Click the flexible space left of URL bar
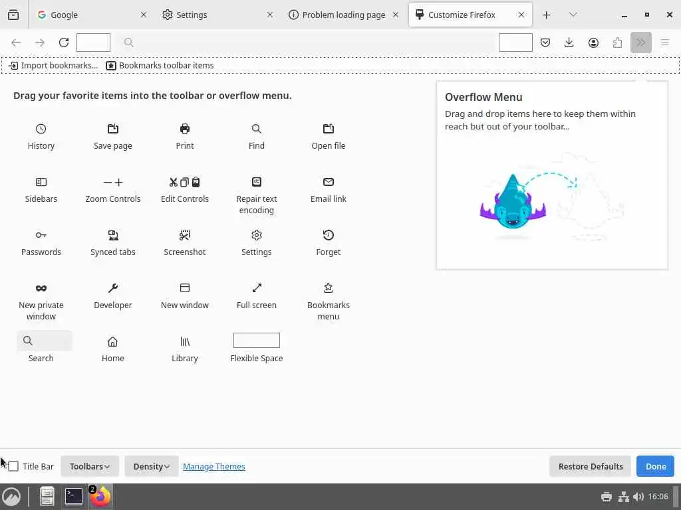 [x=93, y=42]
